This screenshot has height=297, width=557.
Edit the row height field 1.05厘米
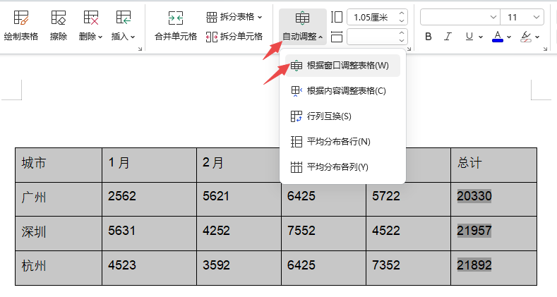371,18
